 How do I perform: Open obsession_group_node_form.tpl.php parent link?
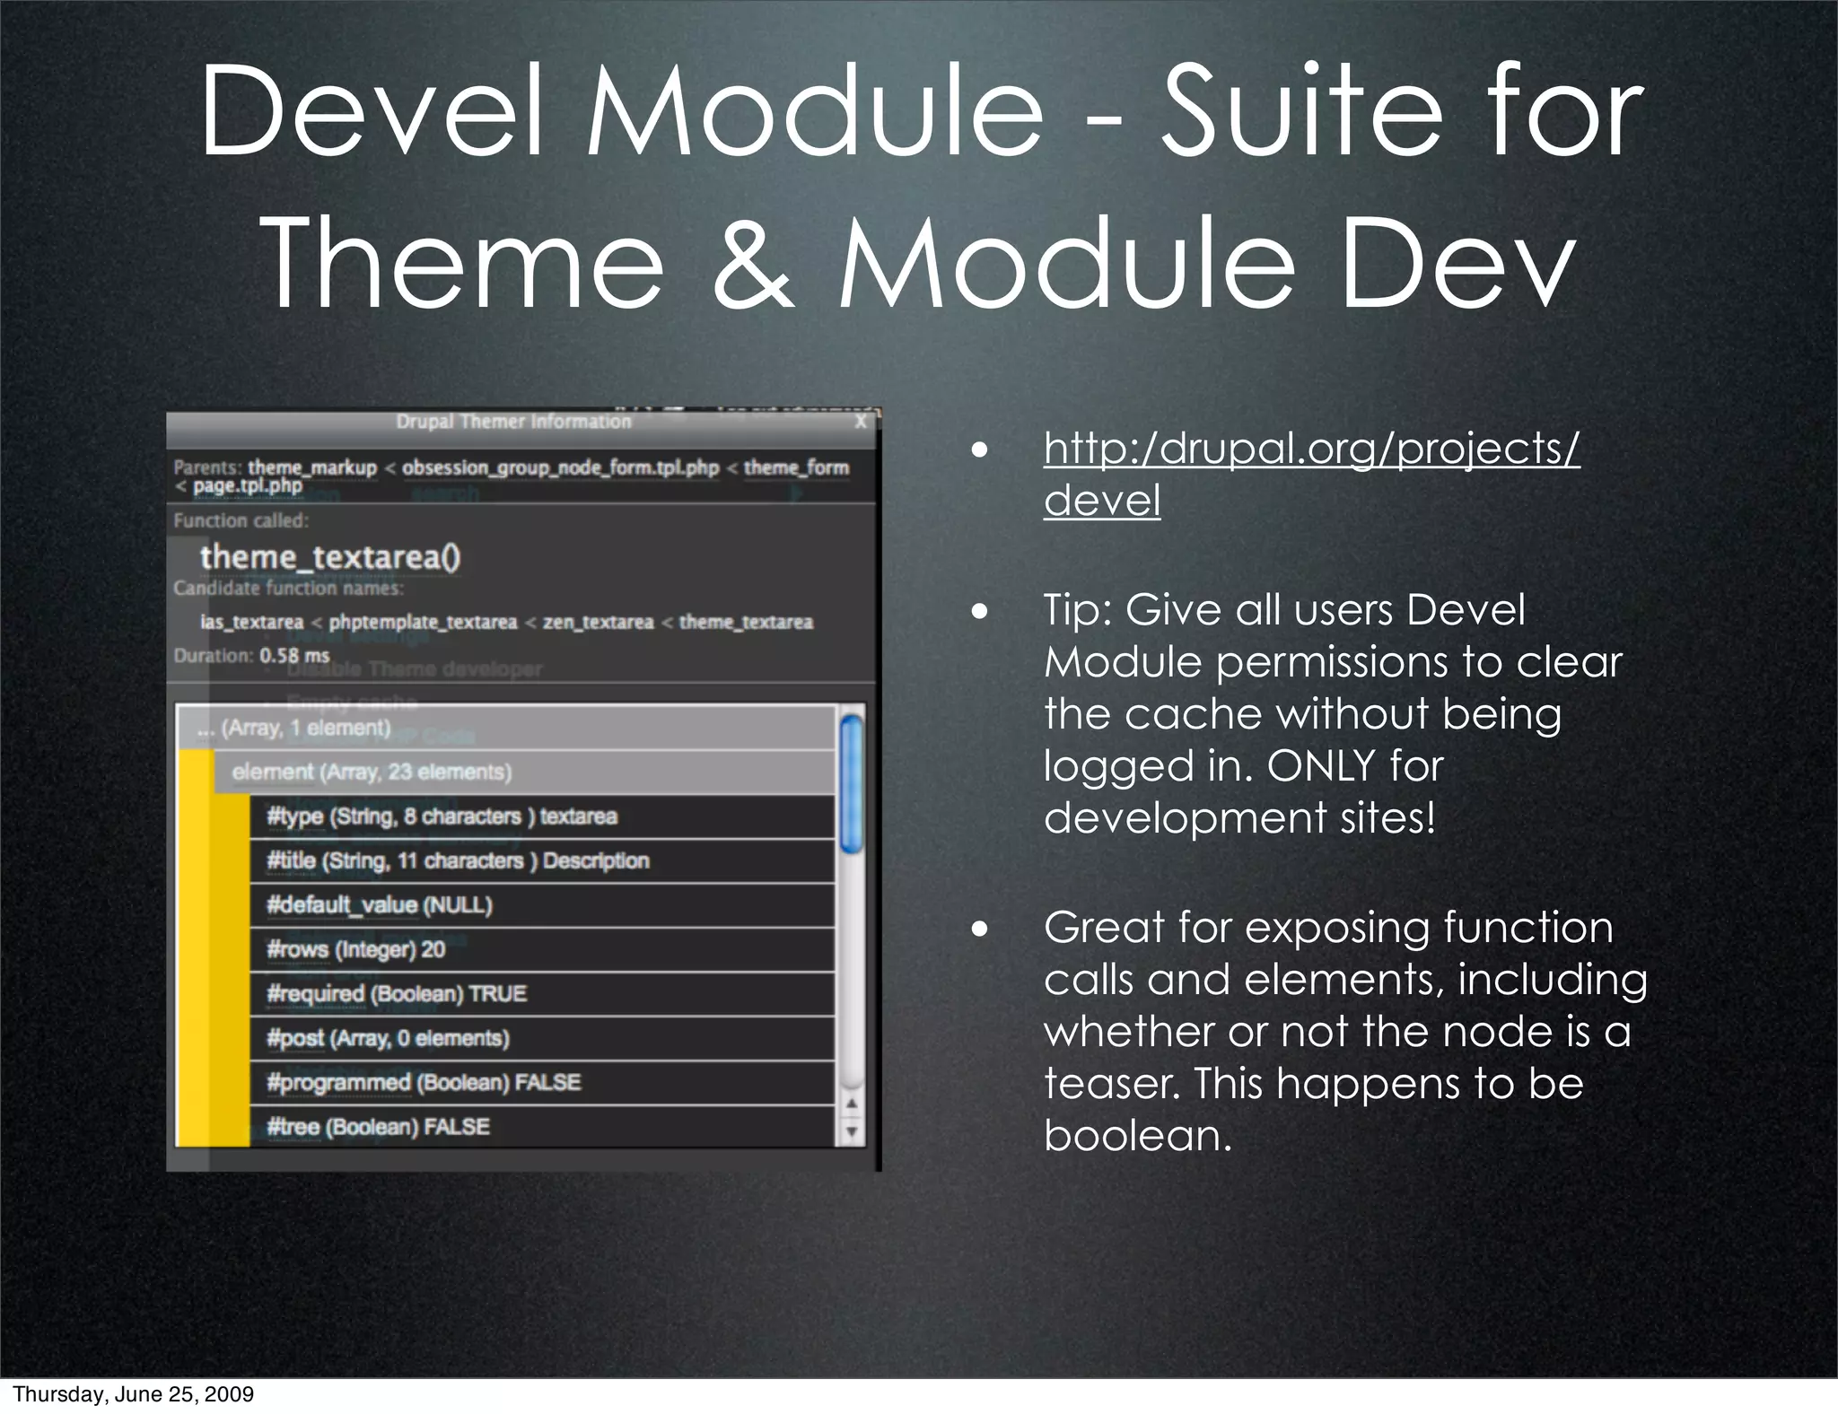(x=560, y=467)
